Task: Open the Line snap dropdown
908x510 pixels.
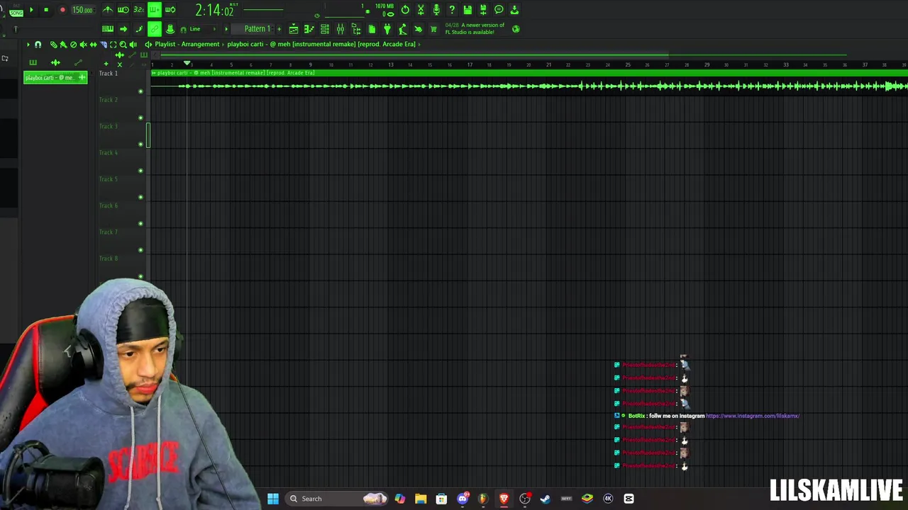Action: click(204, 29)
